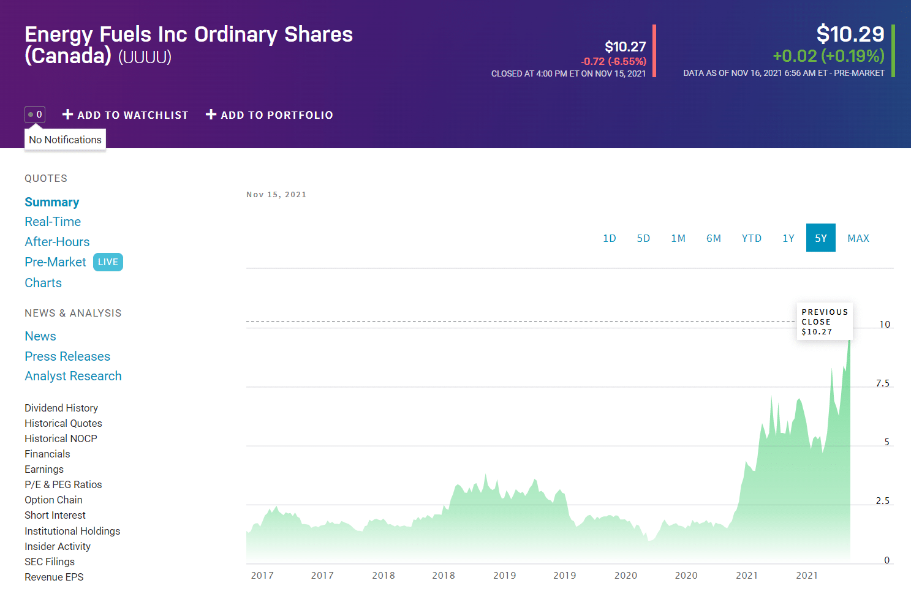The width and height of the screenshot is (911, 602).
Task: Add UUUU to portfolio
Action: click(x=270, y=115)
